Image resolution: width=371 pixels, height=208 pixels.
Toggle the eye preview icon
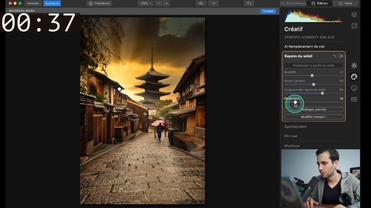click(201, 3)
